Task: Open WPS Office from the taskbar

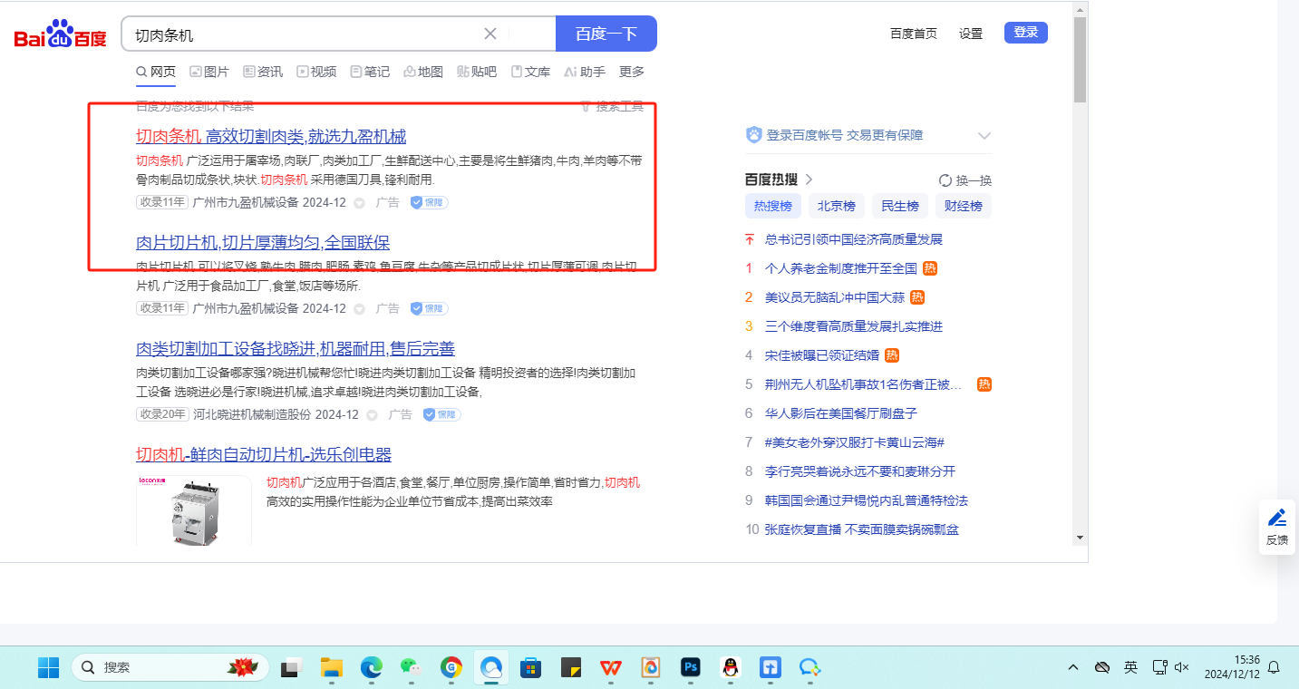Action: (610, 668)
